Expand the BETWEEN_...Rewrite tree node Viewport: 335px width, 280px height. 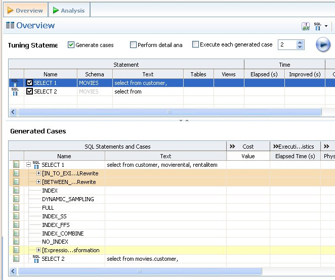tap(39, 182)
